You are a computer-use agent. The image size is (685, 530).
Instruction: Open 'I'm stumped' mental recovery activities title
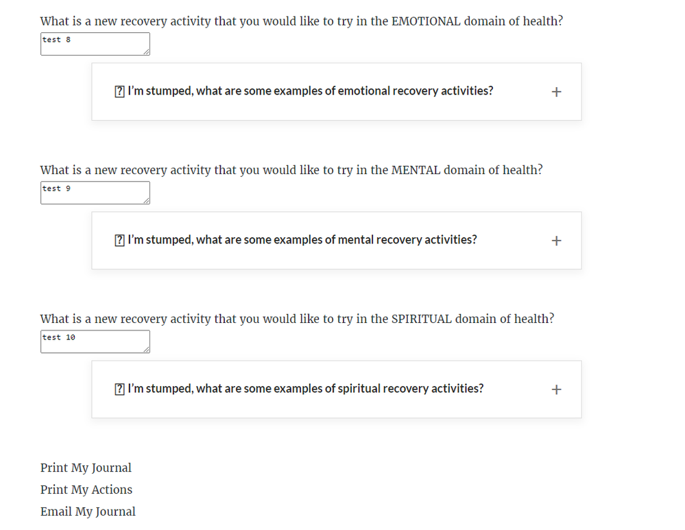click(x=302, y=240)
